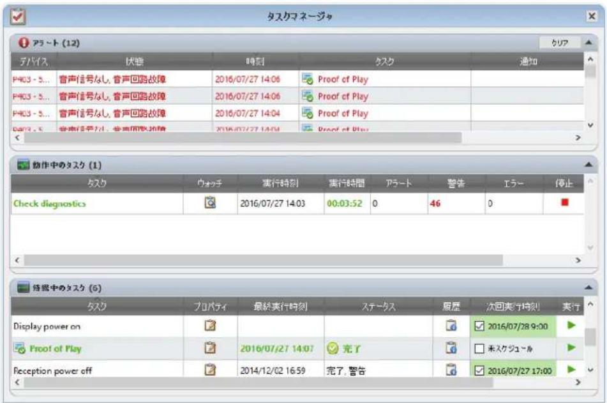This screenshot has height=403, width=607.
Task: Collapse the 待機中のタスク section
Action: click(588, 287)
